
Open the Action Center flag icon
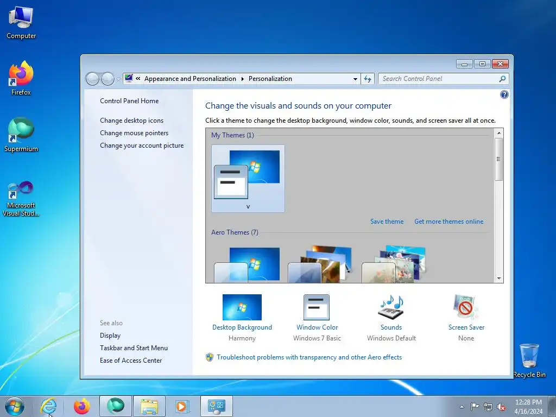click(x=475, y=407)
